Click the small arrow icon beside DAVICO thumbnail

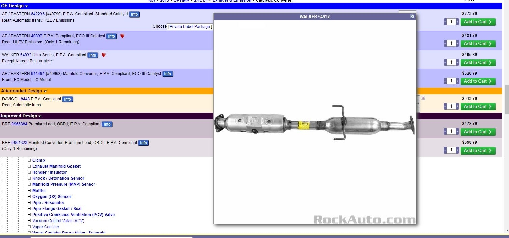pos(423,98)
